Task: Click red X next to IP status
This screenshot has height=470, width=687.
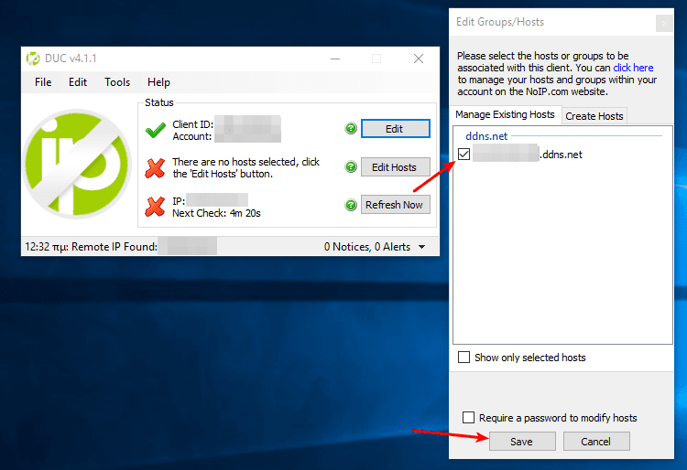Action: 155,207
